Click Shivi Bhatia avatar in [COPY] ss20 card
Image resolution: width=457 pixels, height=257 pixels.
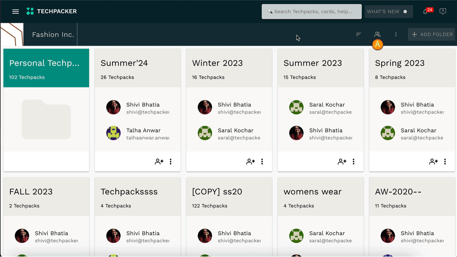(205, 236)
